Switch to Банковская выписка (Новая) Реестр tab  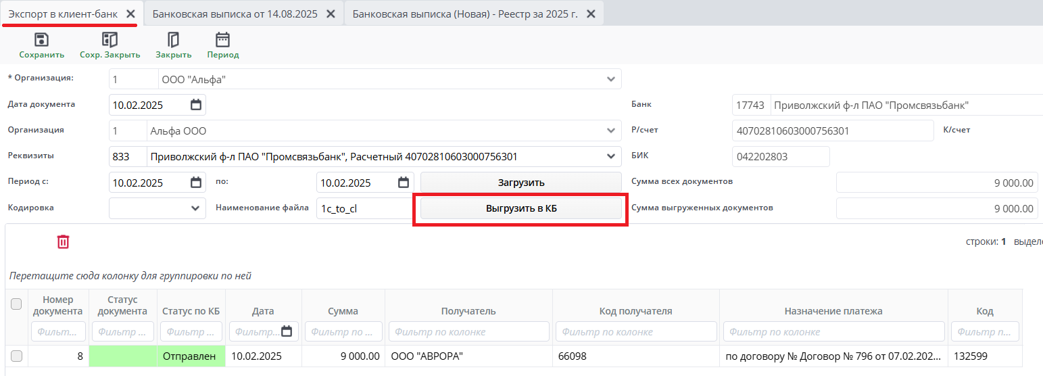point(465,14)
